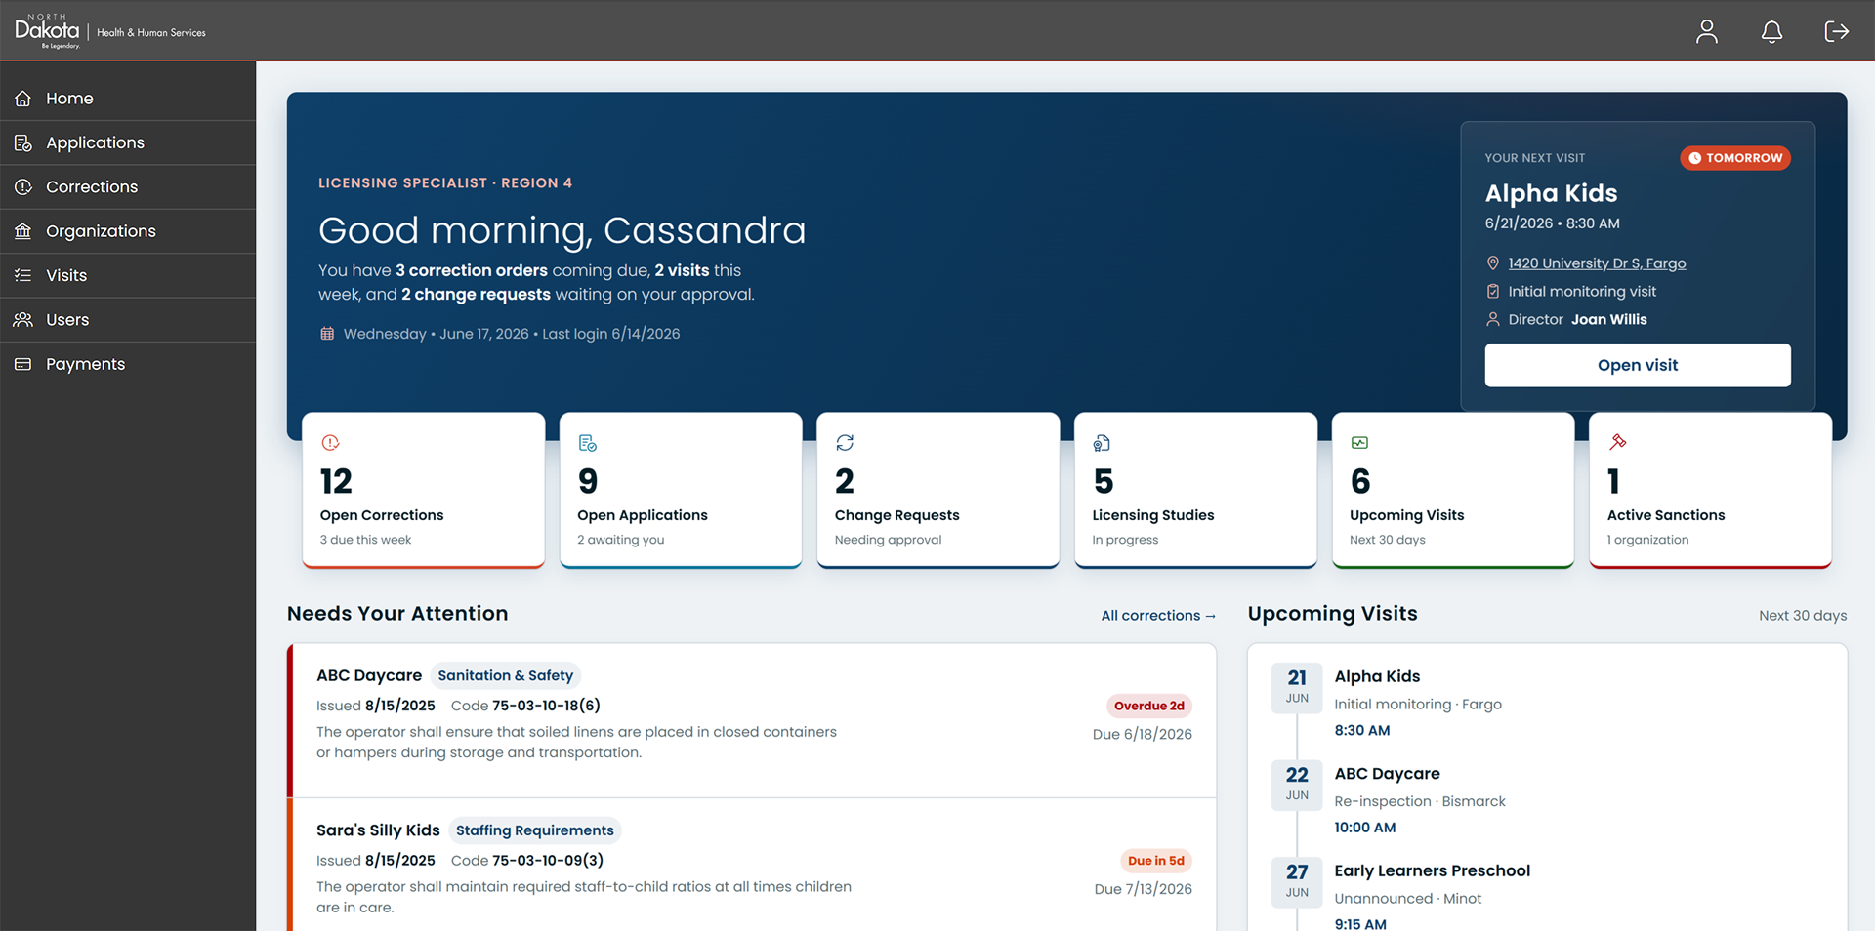Image resolution: width=1875 pixels, height=931 pixels.
Task: Open the 5 Licensing Studies card
Action: click(x=1195, y=490)
